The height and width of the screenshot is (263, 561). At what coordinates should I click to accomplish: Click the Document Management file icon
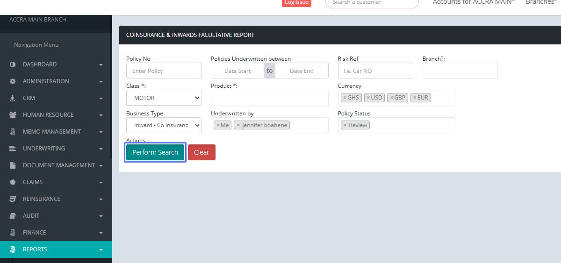point(13,165)
